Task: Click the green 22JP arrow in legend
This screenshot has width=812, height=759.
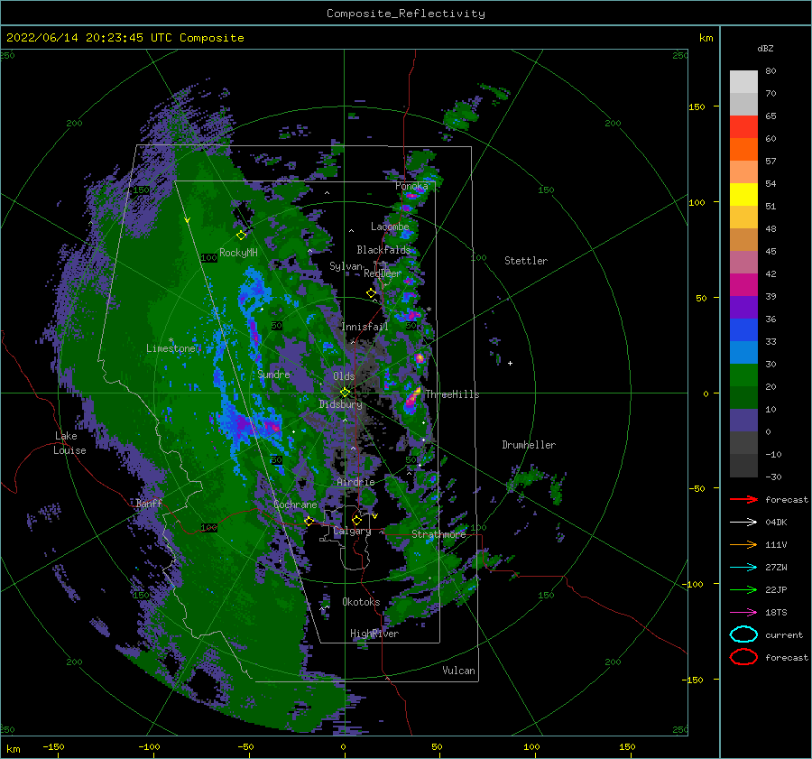Action: [x=743, y=589]
